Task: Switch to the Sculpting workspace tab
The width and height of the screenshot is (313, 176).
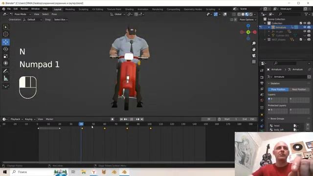Action: (x=83, y=9)
